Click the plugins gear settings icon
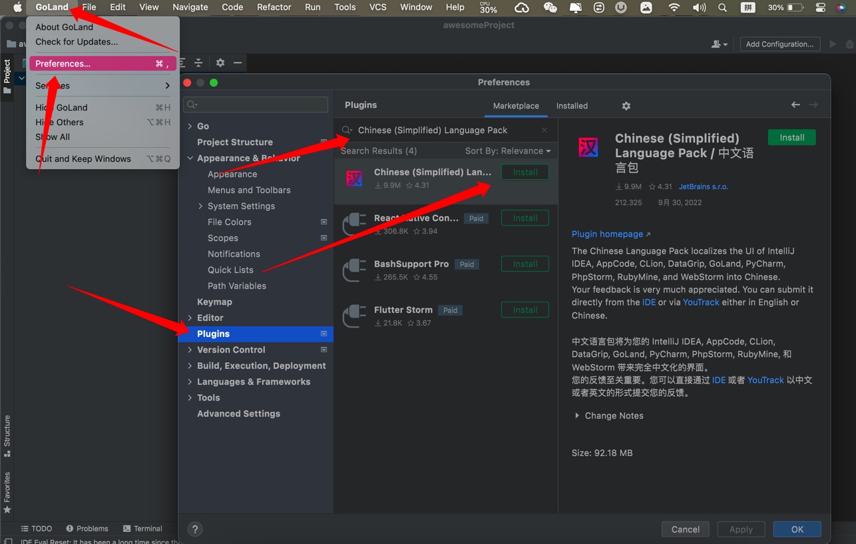 pos(626,106)
